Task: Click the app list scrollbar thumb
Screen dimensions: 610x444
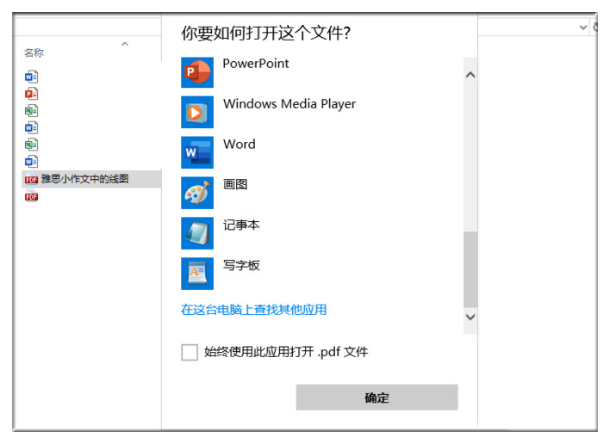Action: coord(470,269)
